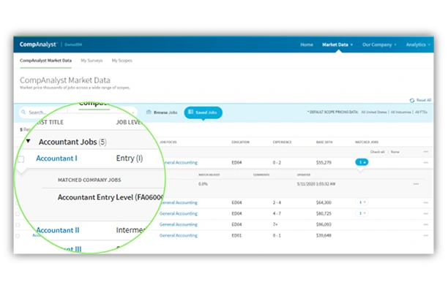
Task: Tick the checkbox for the $80,725 row
Action: 18,213
